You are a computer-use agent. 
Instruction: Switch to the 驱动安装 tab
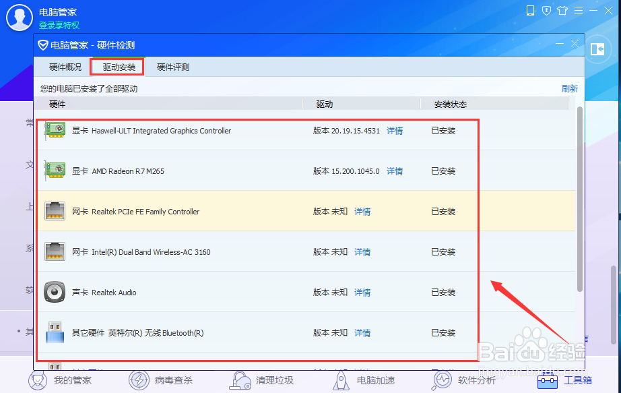coord(119,67)
